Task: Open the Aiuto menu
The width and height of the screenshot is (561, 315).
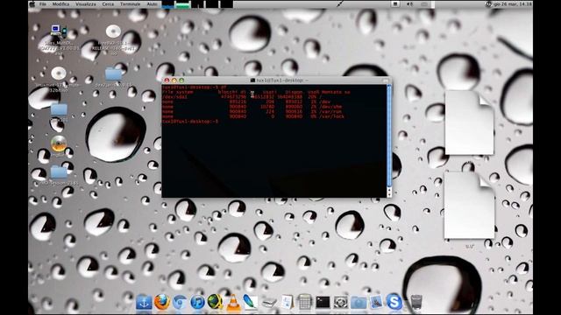Action: [x=152, y=4]
